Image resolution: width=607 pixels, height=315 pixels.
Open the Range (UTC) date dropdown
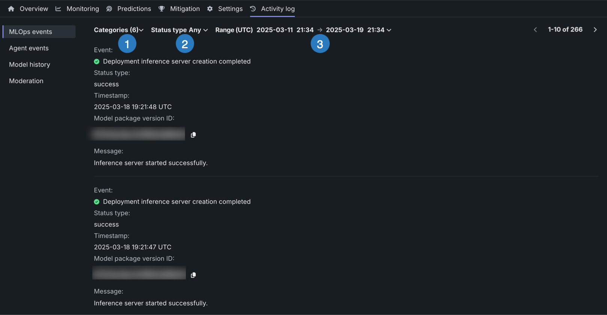coord(389,30)
